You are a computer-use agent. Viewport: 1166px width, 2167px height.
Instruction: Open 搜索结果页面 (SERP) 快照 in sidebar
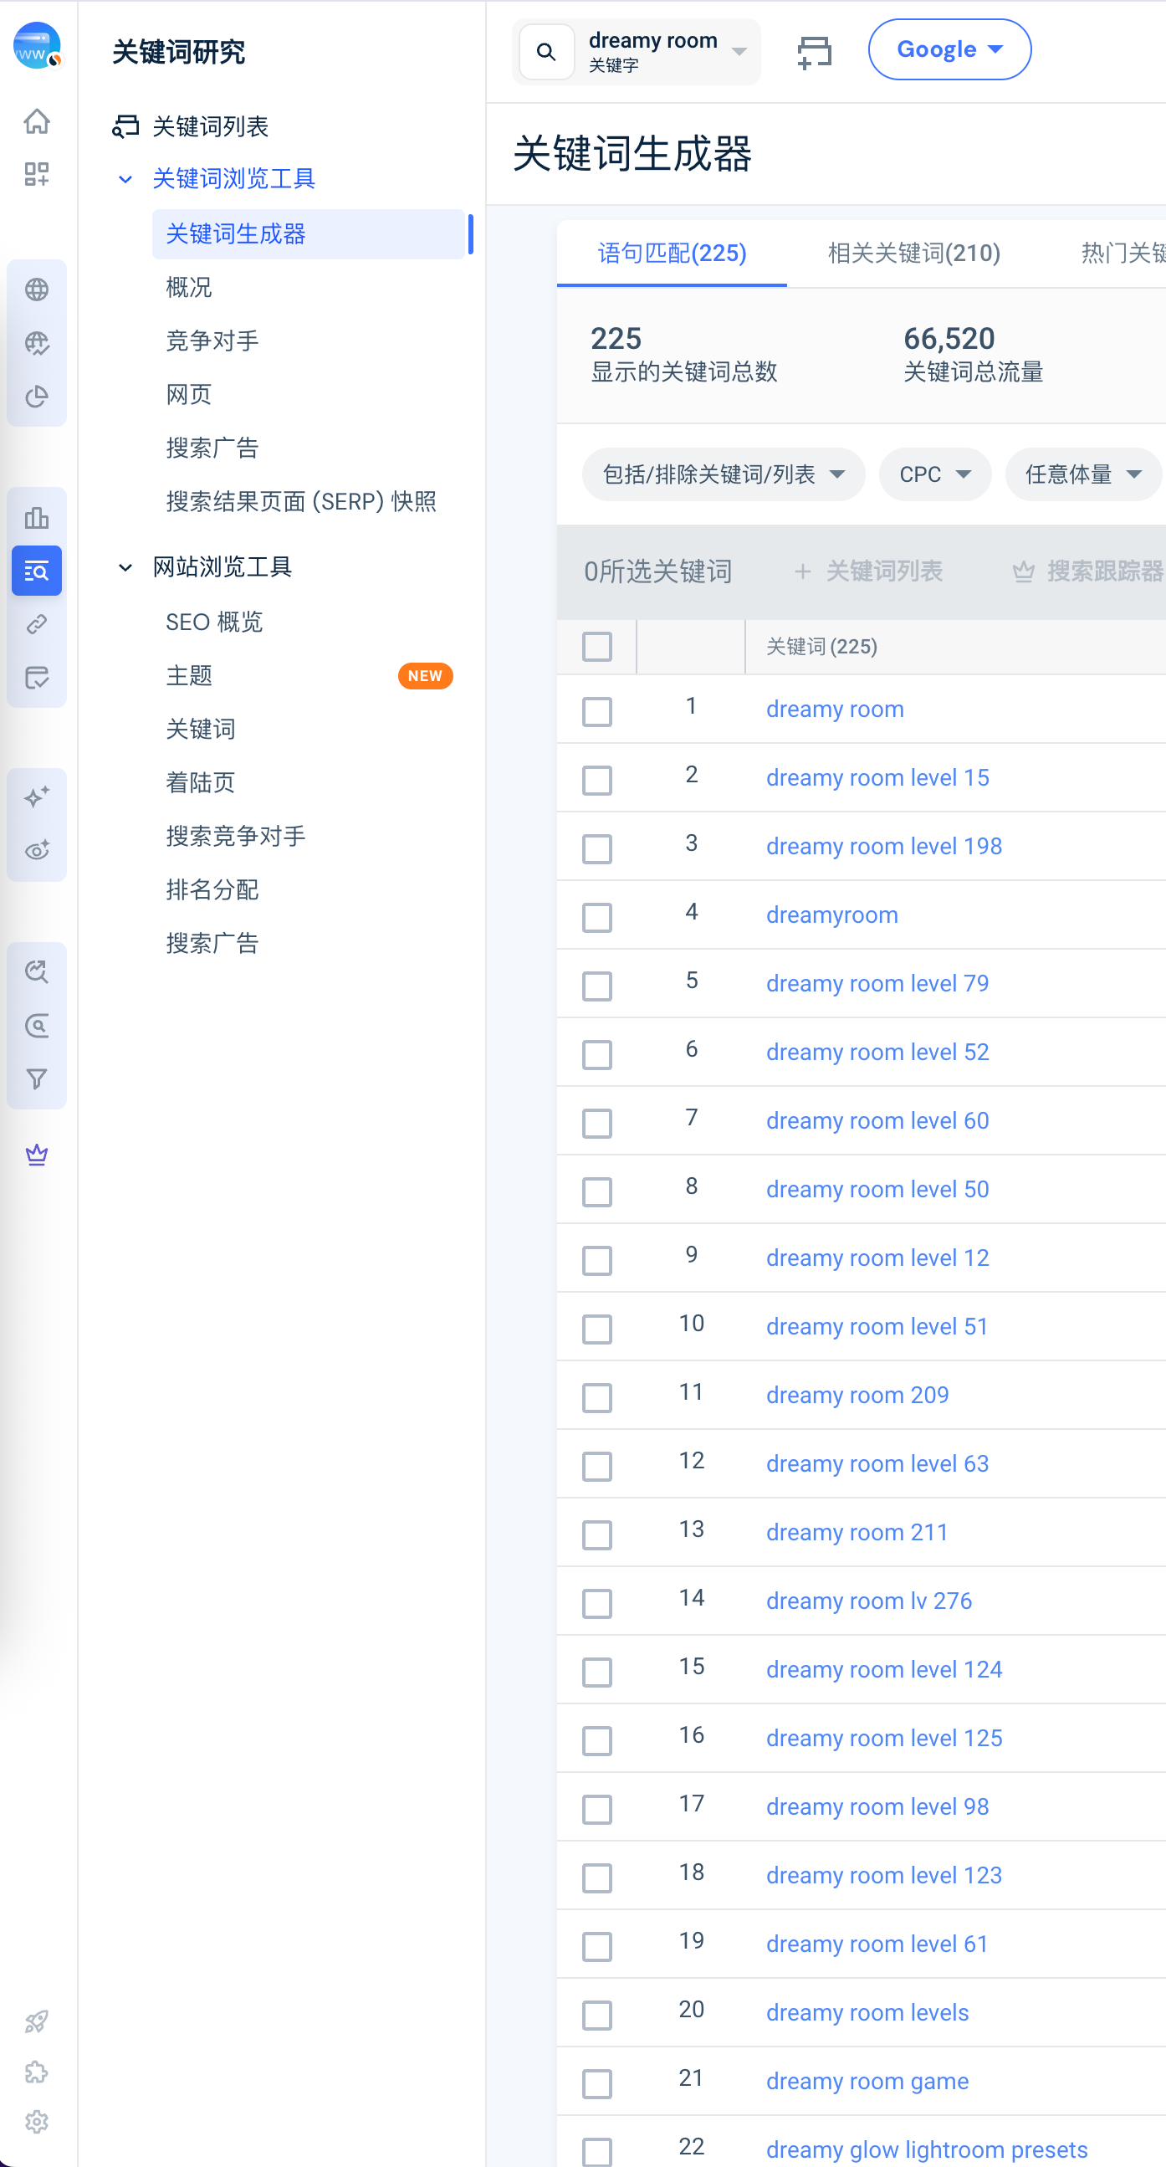click(301, 501)
